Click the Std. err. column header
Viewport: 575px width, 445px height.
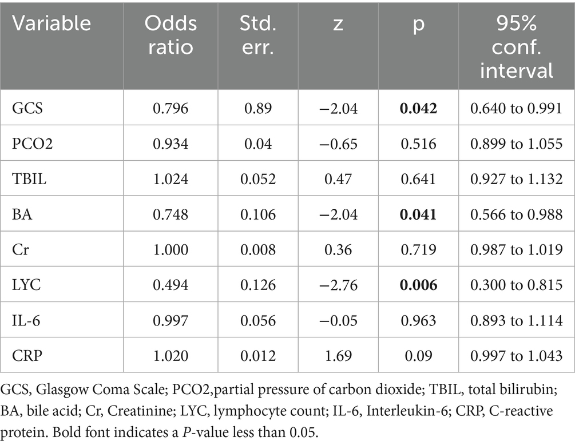(x=257, y=34)
